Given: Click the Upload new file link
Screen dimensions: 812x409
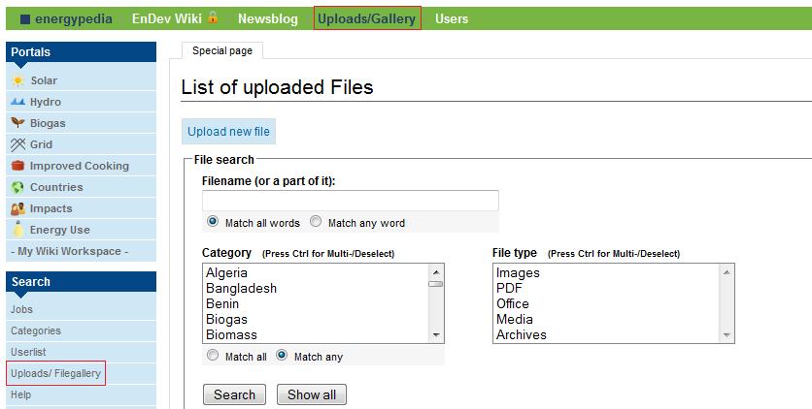Looking at the screenshot, I should 229,132.
